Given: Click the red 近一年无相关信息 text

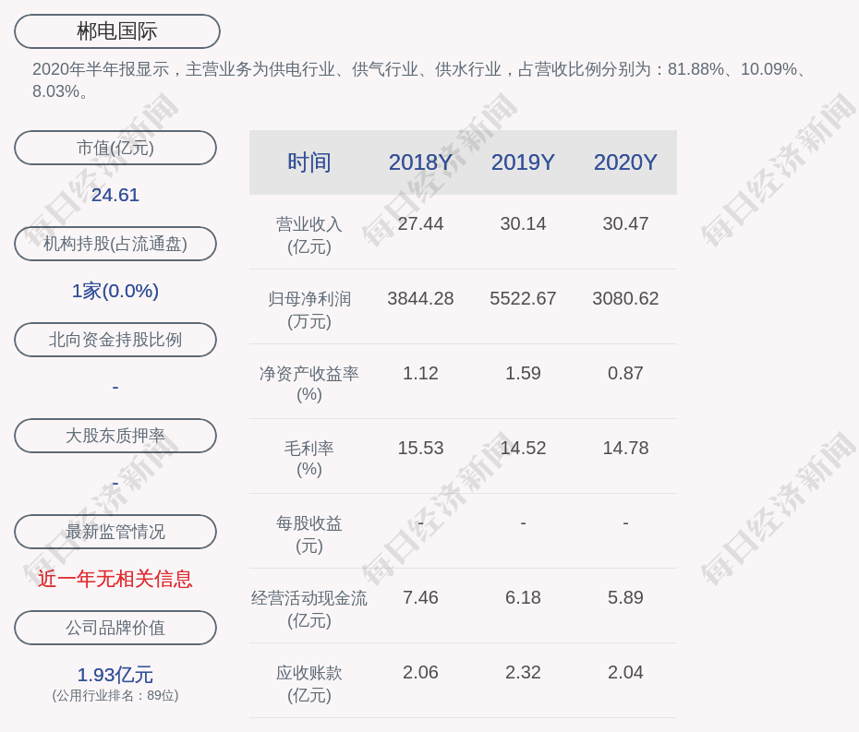Looking at the screenshot, I should pyautogui.click(x=115, y=579).
